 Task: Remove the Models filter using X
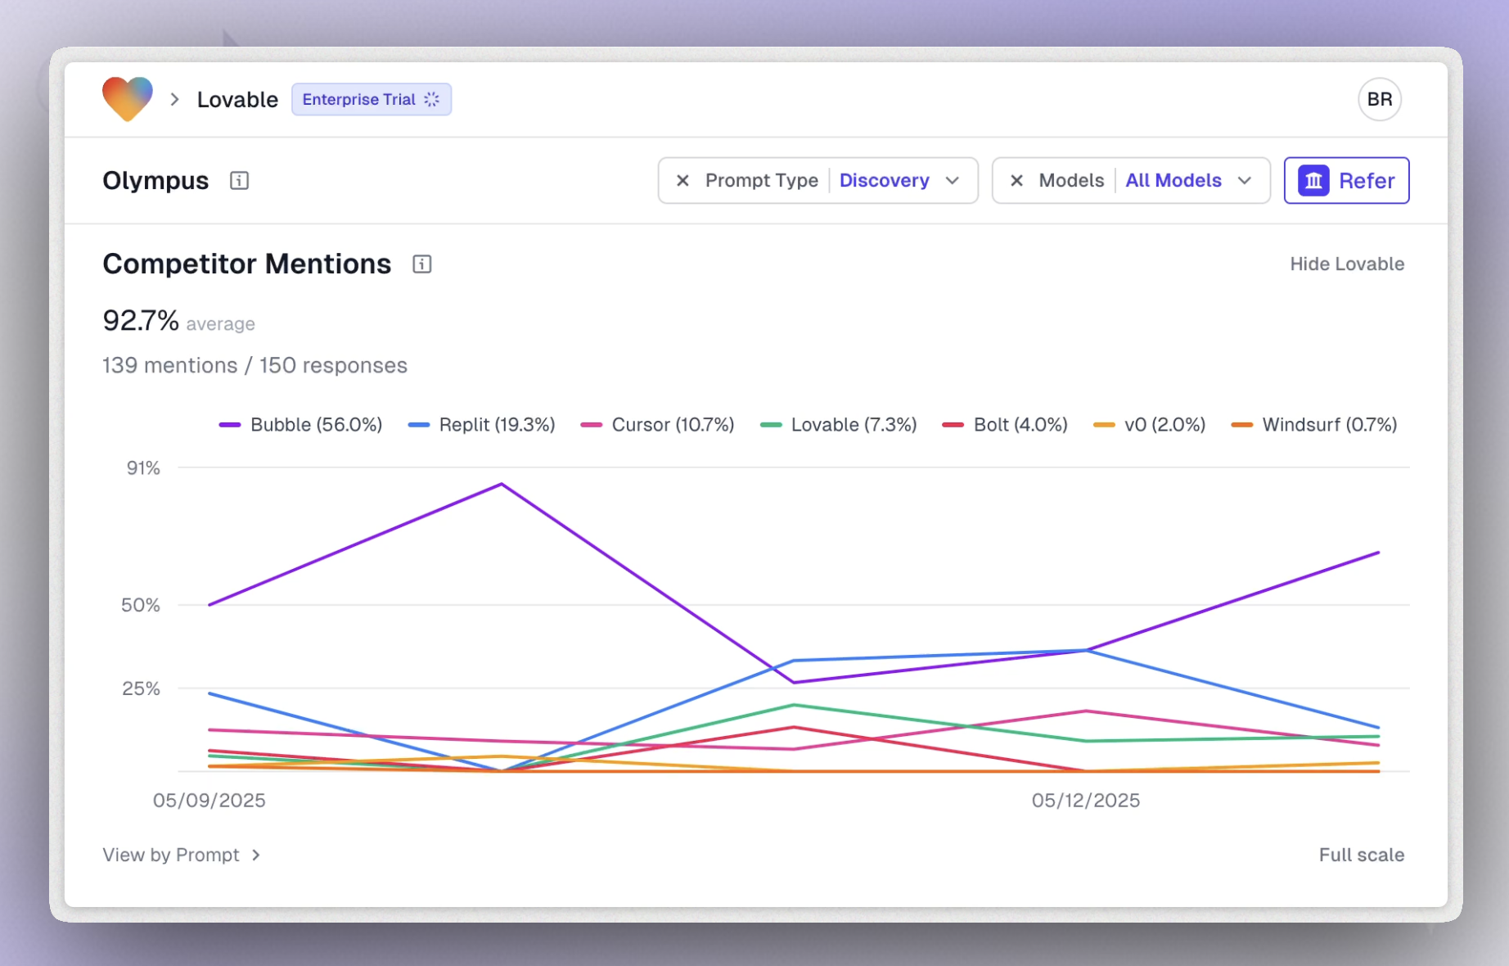(1016, 180)
